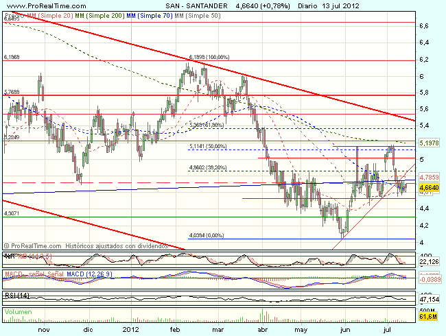Click the MACD (12,26,9) indicator label

[x=89, y=274]
